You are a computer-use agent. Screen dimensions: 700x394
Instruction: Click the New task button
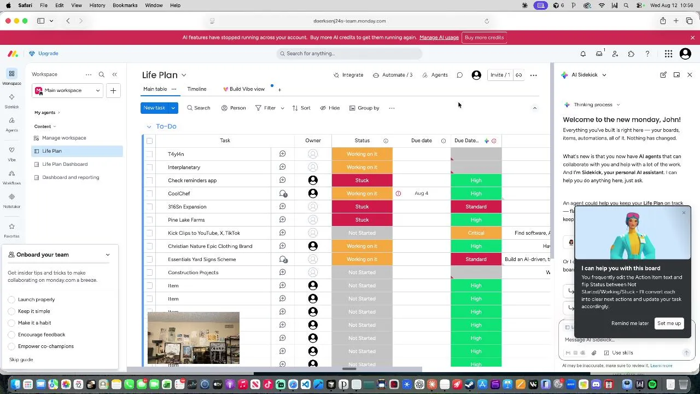pos(154,108)
